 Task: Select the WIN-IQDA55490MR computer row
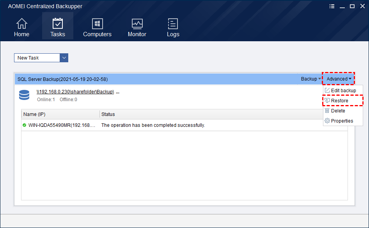(x=184, y=125)
